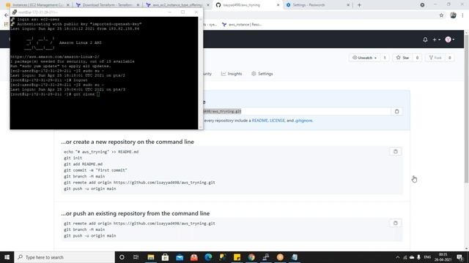Copy the push existing repository commands

coord(396,223)
